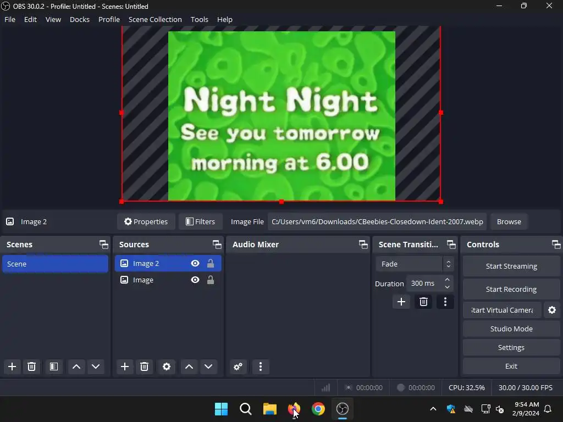Image resolution: width=563 pixels, height=422 pixels.
Task: Open File Explorer from taskbar
Action: [x=269, y=409]
